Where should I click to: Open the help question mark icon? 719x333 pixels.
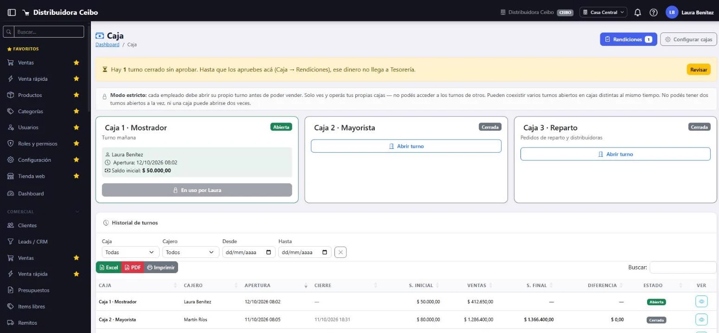(654, 13)
